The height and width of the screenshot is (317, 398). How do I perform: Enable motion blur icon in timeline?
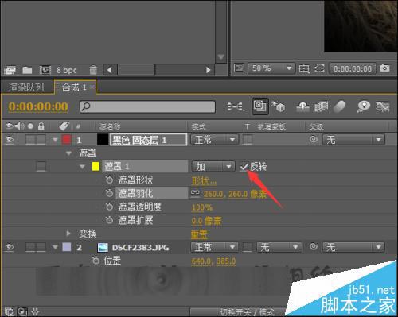pyautogui.click(x=339, y=106)
